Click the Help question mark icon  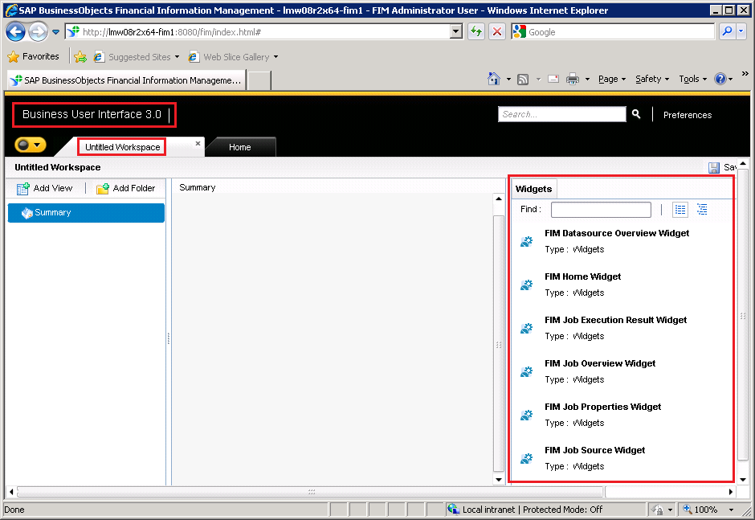tap(720, 79)
